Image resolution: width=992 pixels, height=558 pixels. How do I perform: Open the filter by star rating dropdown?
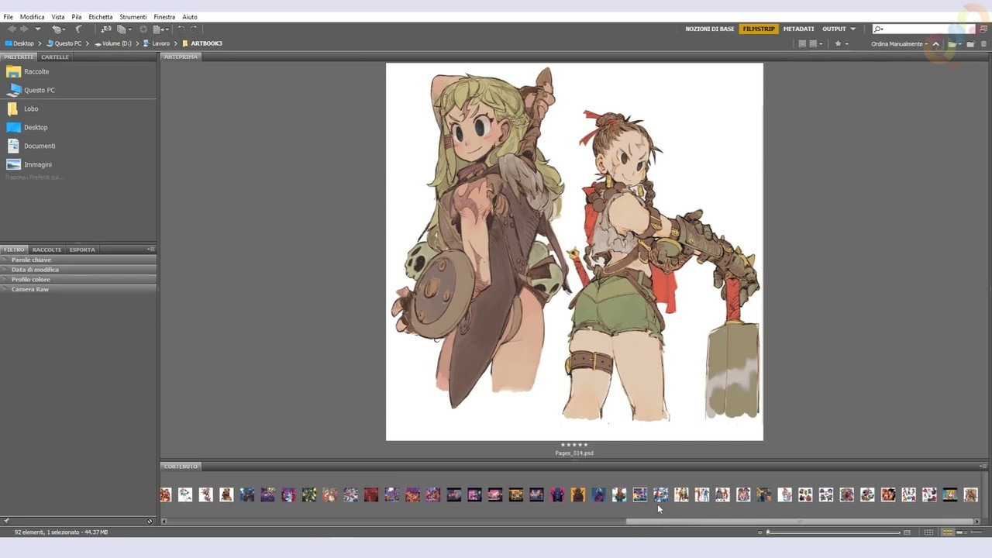(x=841, y=43)
